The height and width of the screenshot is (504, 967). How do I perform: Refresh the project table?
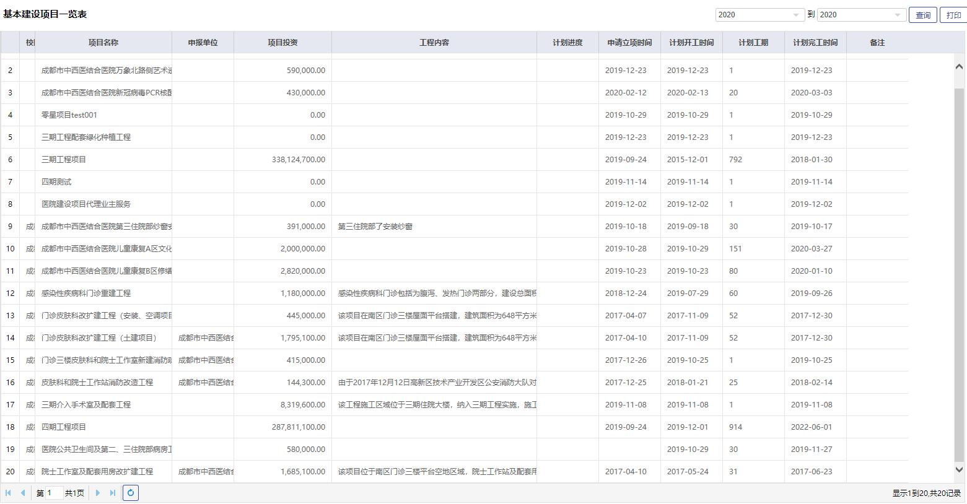pyautogui.click(x=131, y=493)
